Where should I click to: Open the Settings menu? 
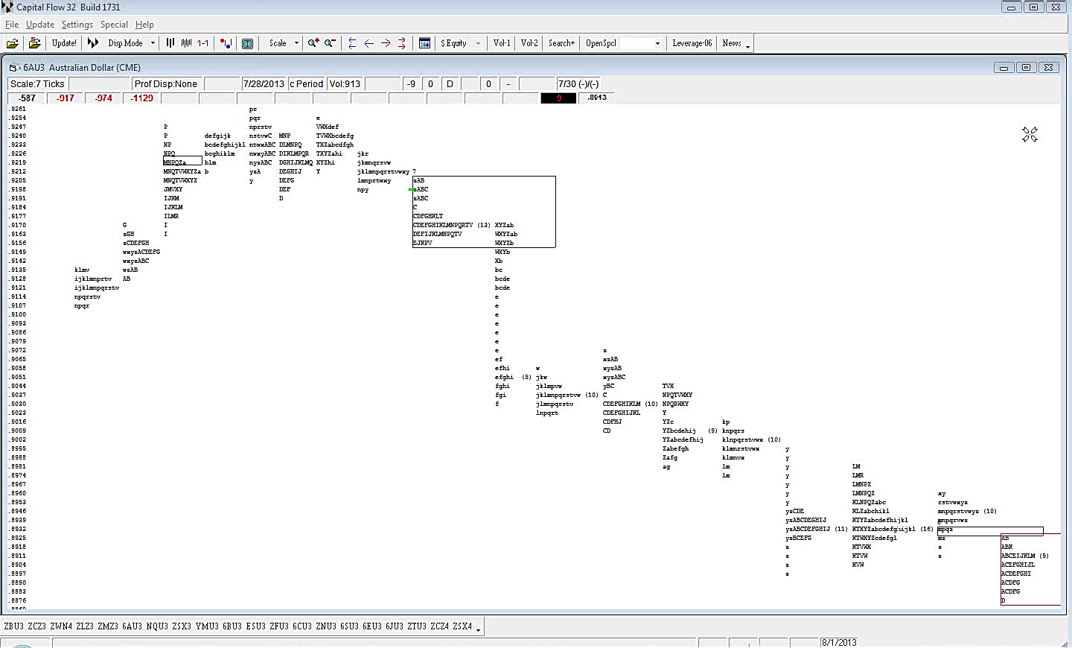[77, 25]
